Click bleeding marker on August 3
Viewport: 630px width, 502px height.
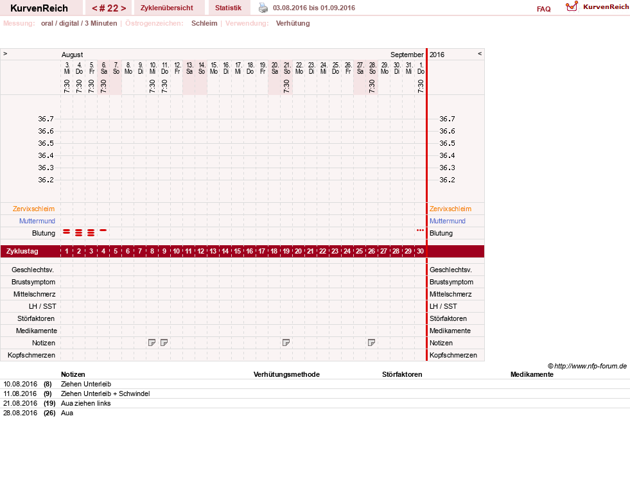pyautogui.click(x=67, y=232)
